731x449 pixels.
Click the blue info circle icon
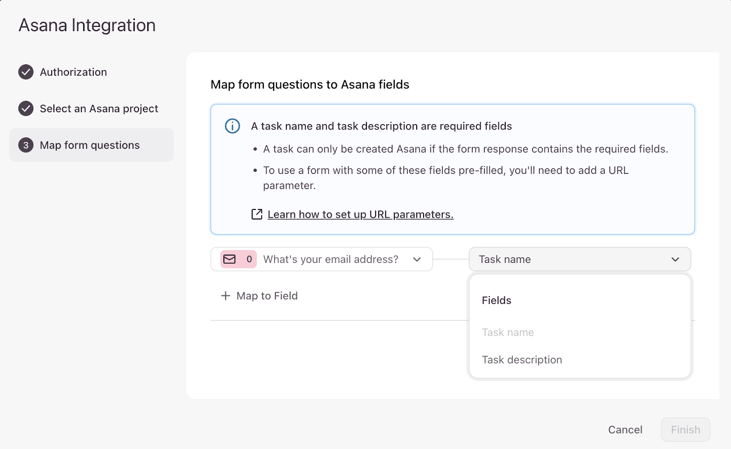(233, 126)
